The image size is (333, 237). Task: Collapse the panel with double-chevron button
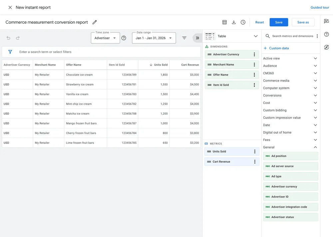[x=197, y=38]
